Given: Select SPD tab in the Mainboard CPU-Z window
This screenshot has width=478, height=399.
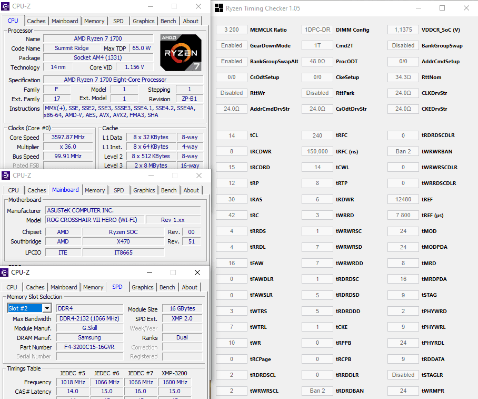Looking at the screenshot, I should point(119,190).
